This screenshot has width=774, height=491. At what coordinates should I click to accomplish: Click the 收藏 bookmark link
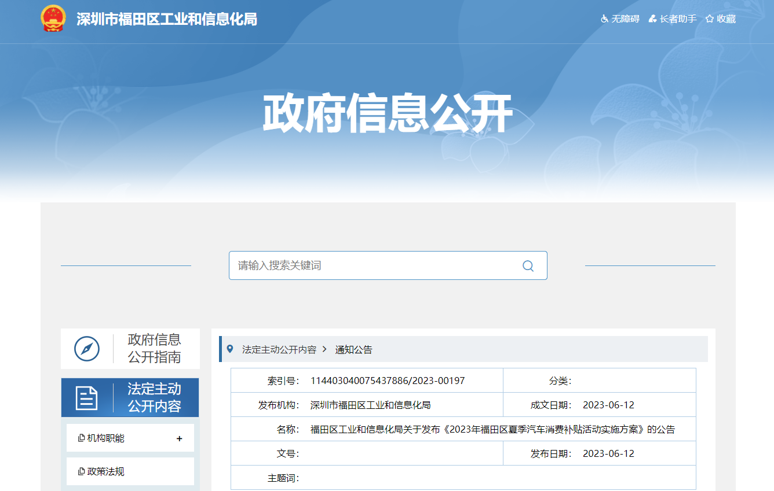click(726, 19)
